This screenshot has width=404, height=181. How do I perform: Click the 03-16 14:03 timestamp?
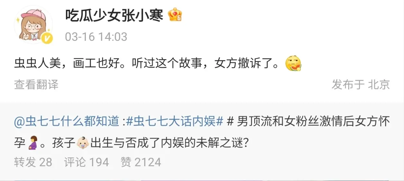click(x=96, y=37)
